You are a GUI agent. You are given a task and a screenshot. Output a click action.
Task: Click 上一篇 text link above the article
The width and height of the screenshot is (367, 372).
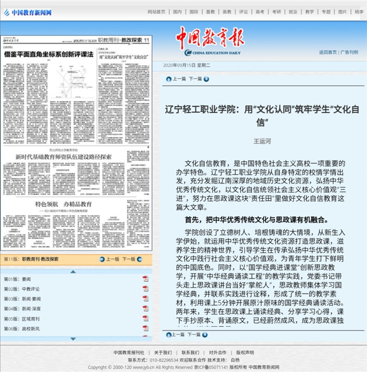179,79
